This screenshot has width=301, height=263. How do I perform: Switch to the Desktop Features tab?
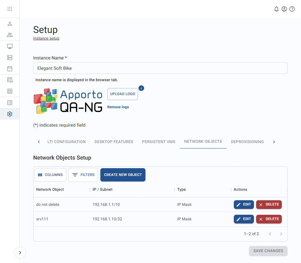[x=114, y=142]
